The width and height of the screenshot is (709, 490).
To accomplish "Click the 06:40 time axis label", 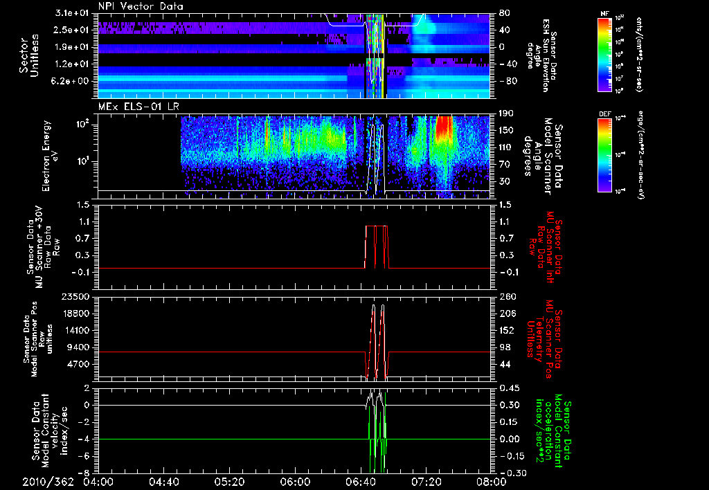I will (360, 482).
